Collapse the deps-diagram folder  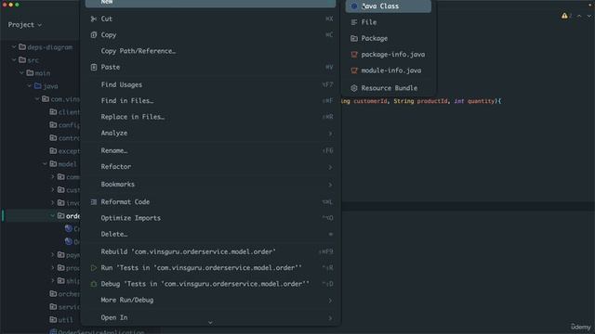14,47
